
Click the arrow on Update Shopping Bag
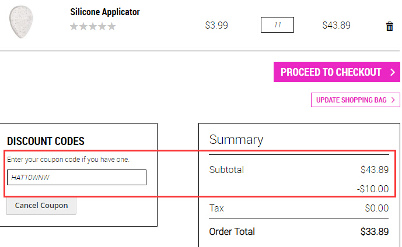pos(393,100)
